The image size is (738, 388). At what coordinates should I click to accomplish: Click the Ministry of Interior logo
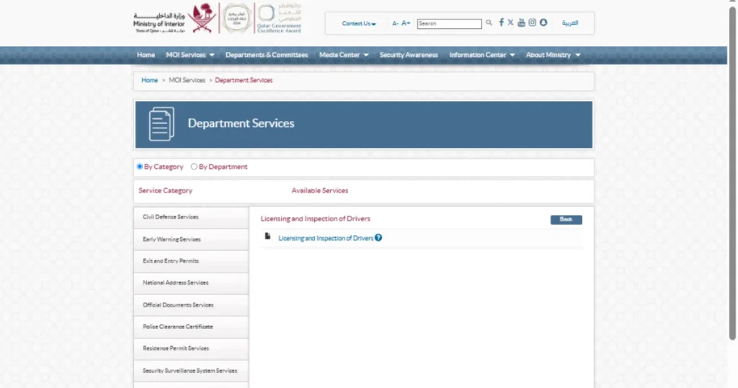(x=174, y=18)
